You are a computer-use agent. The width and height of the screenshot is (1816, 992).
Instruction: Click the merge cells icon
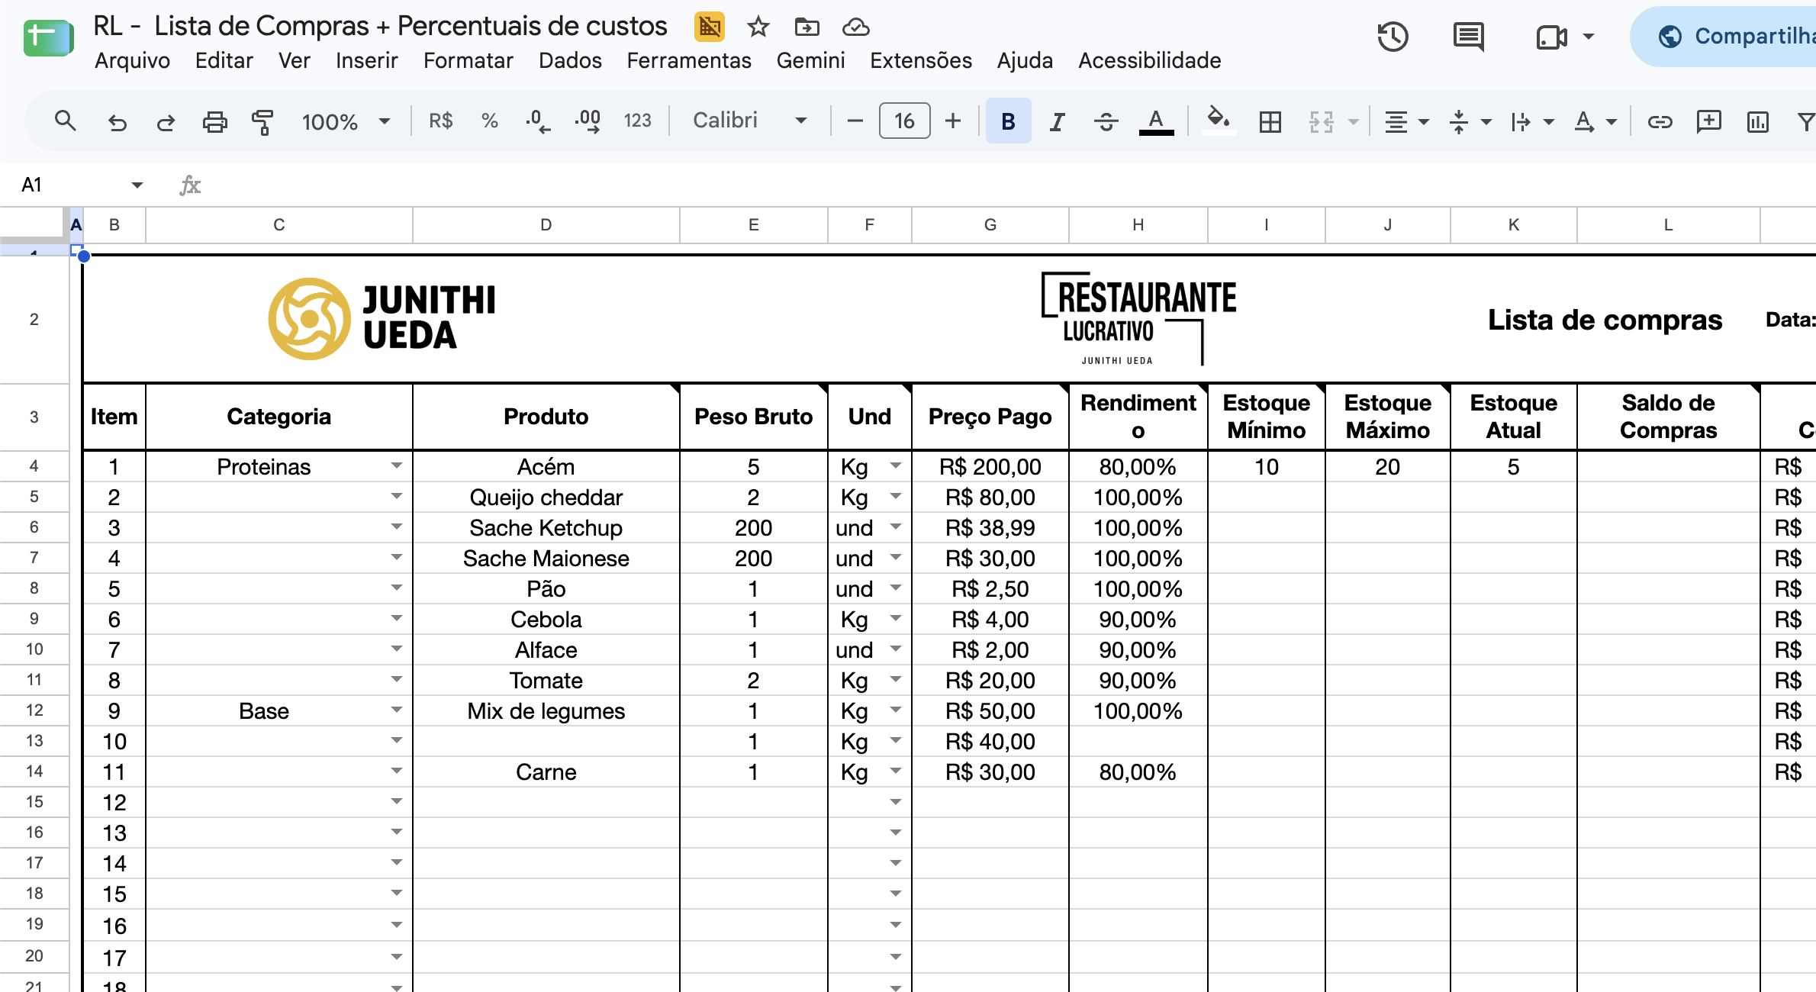(1322, 121)
